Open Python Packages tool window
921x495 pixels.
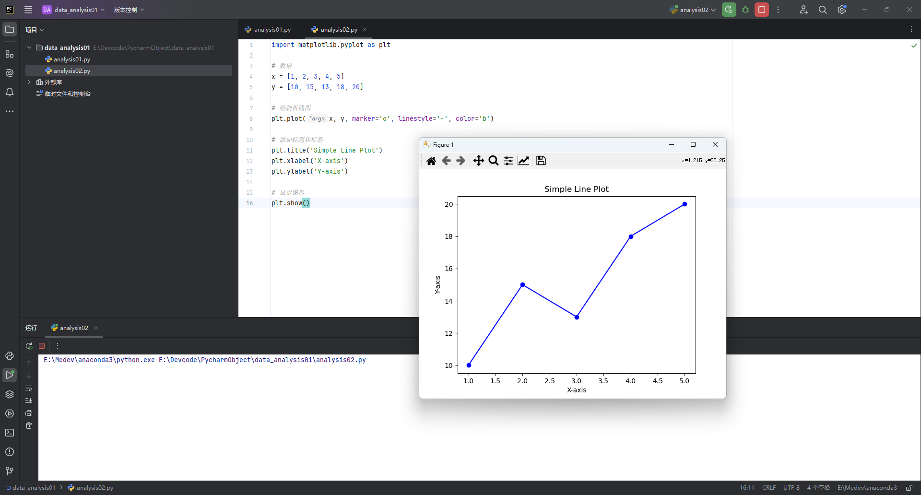[x=10, y=356]
